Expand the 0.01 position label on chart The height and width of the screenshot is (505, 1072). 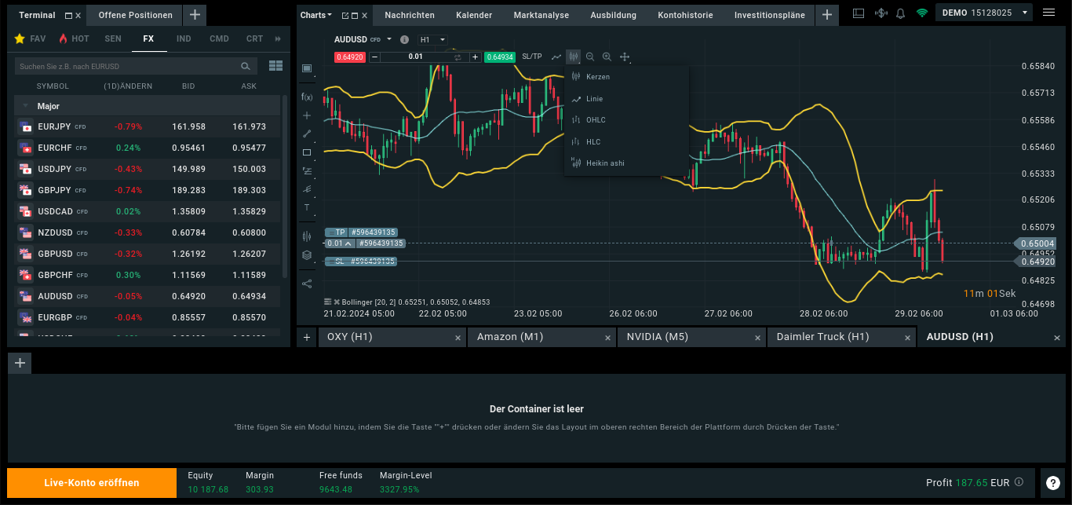pos(348,243)
